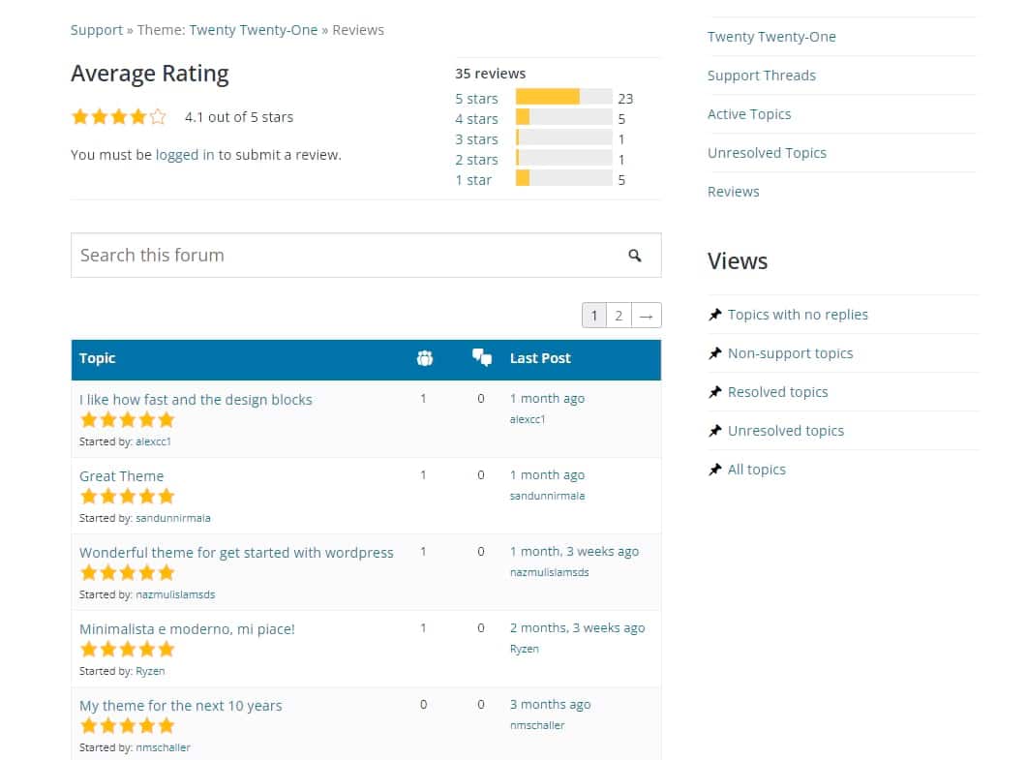Click the five-star rating under "Great Theme"

point(127,496)
